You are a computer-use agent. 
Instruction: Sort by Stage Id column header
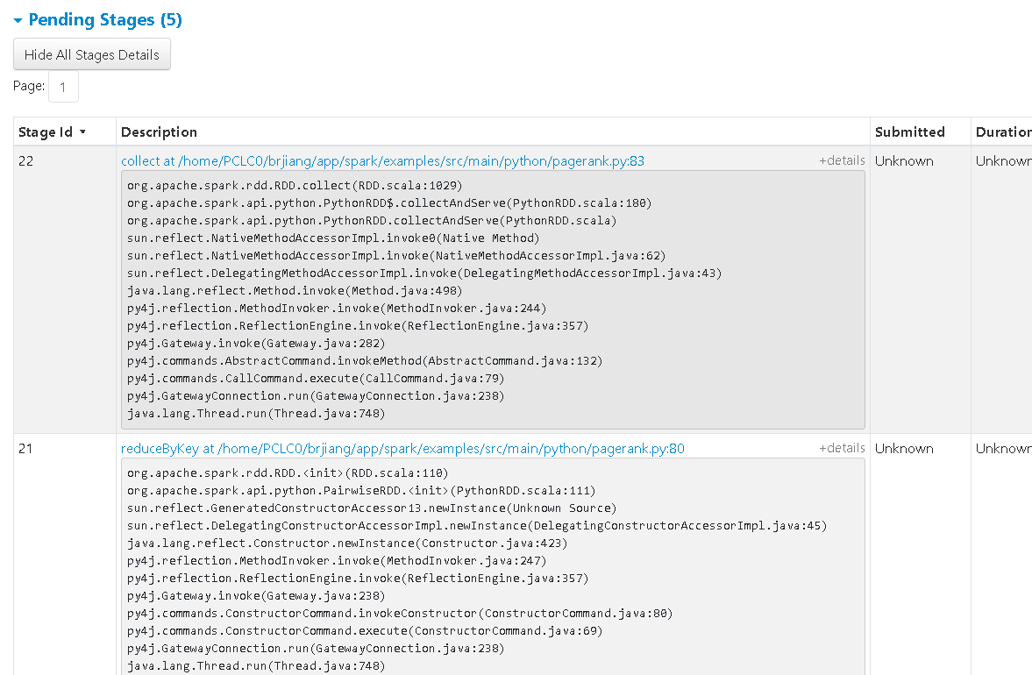[52, 132]
